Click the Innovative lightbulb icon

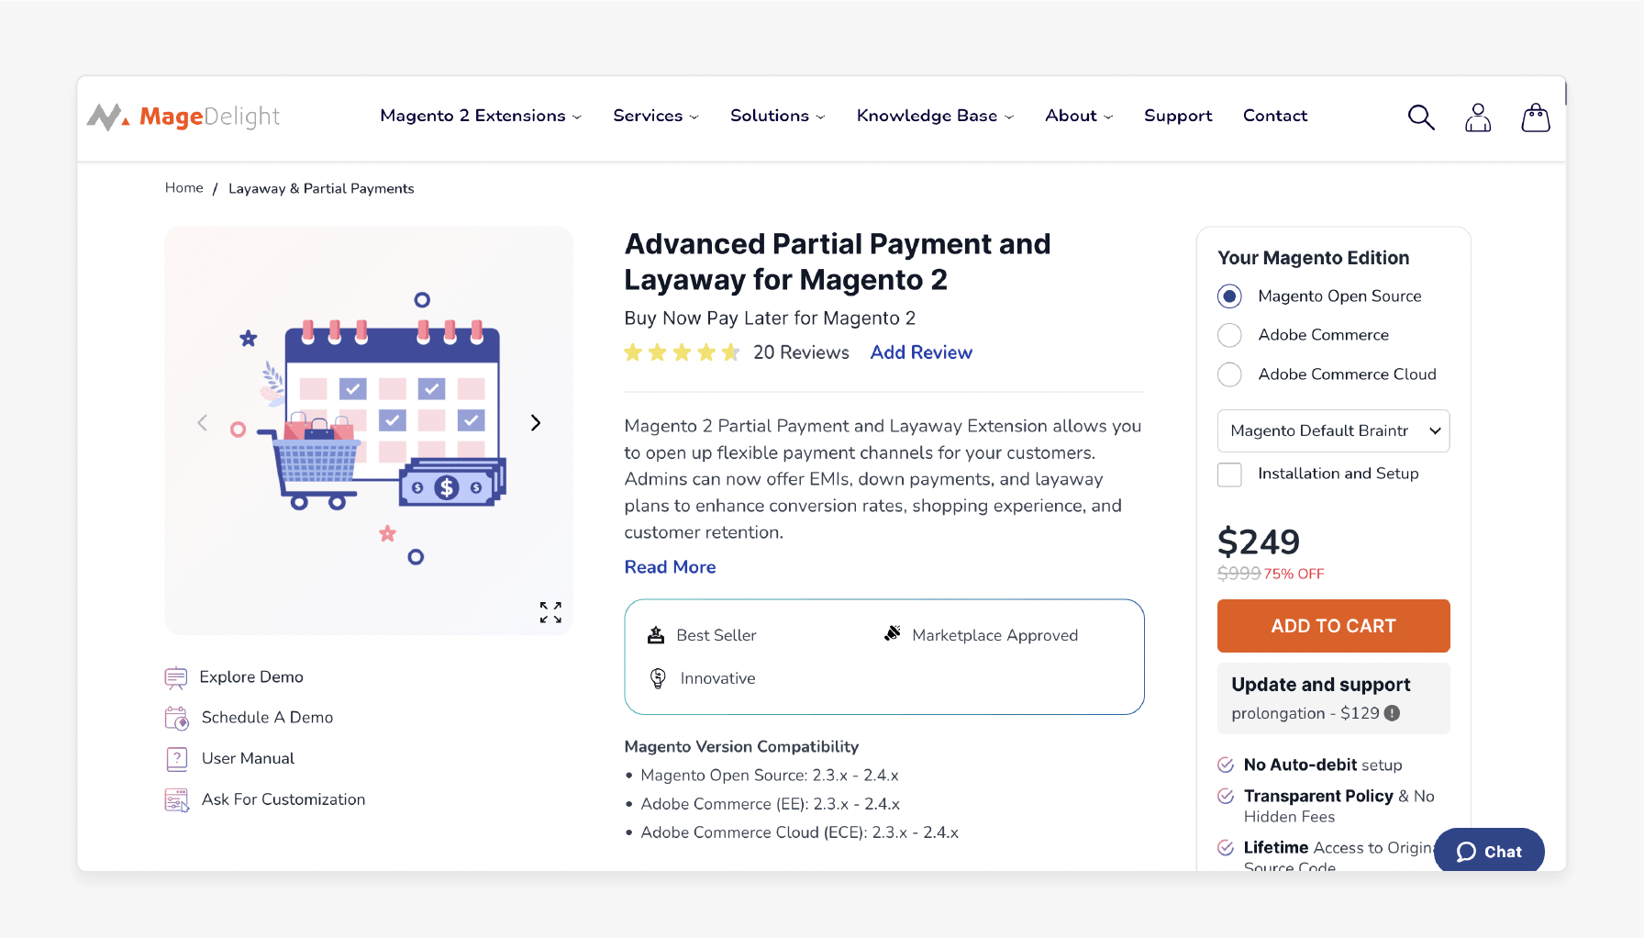[x=658, y=678]
